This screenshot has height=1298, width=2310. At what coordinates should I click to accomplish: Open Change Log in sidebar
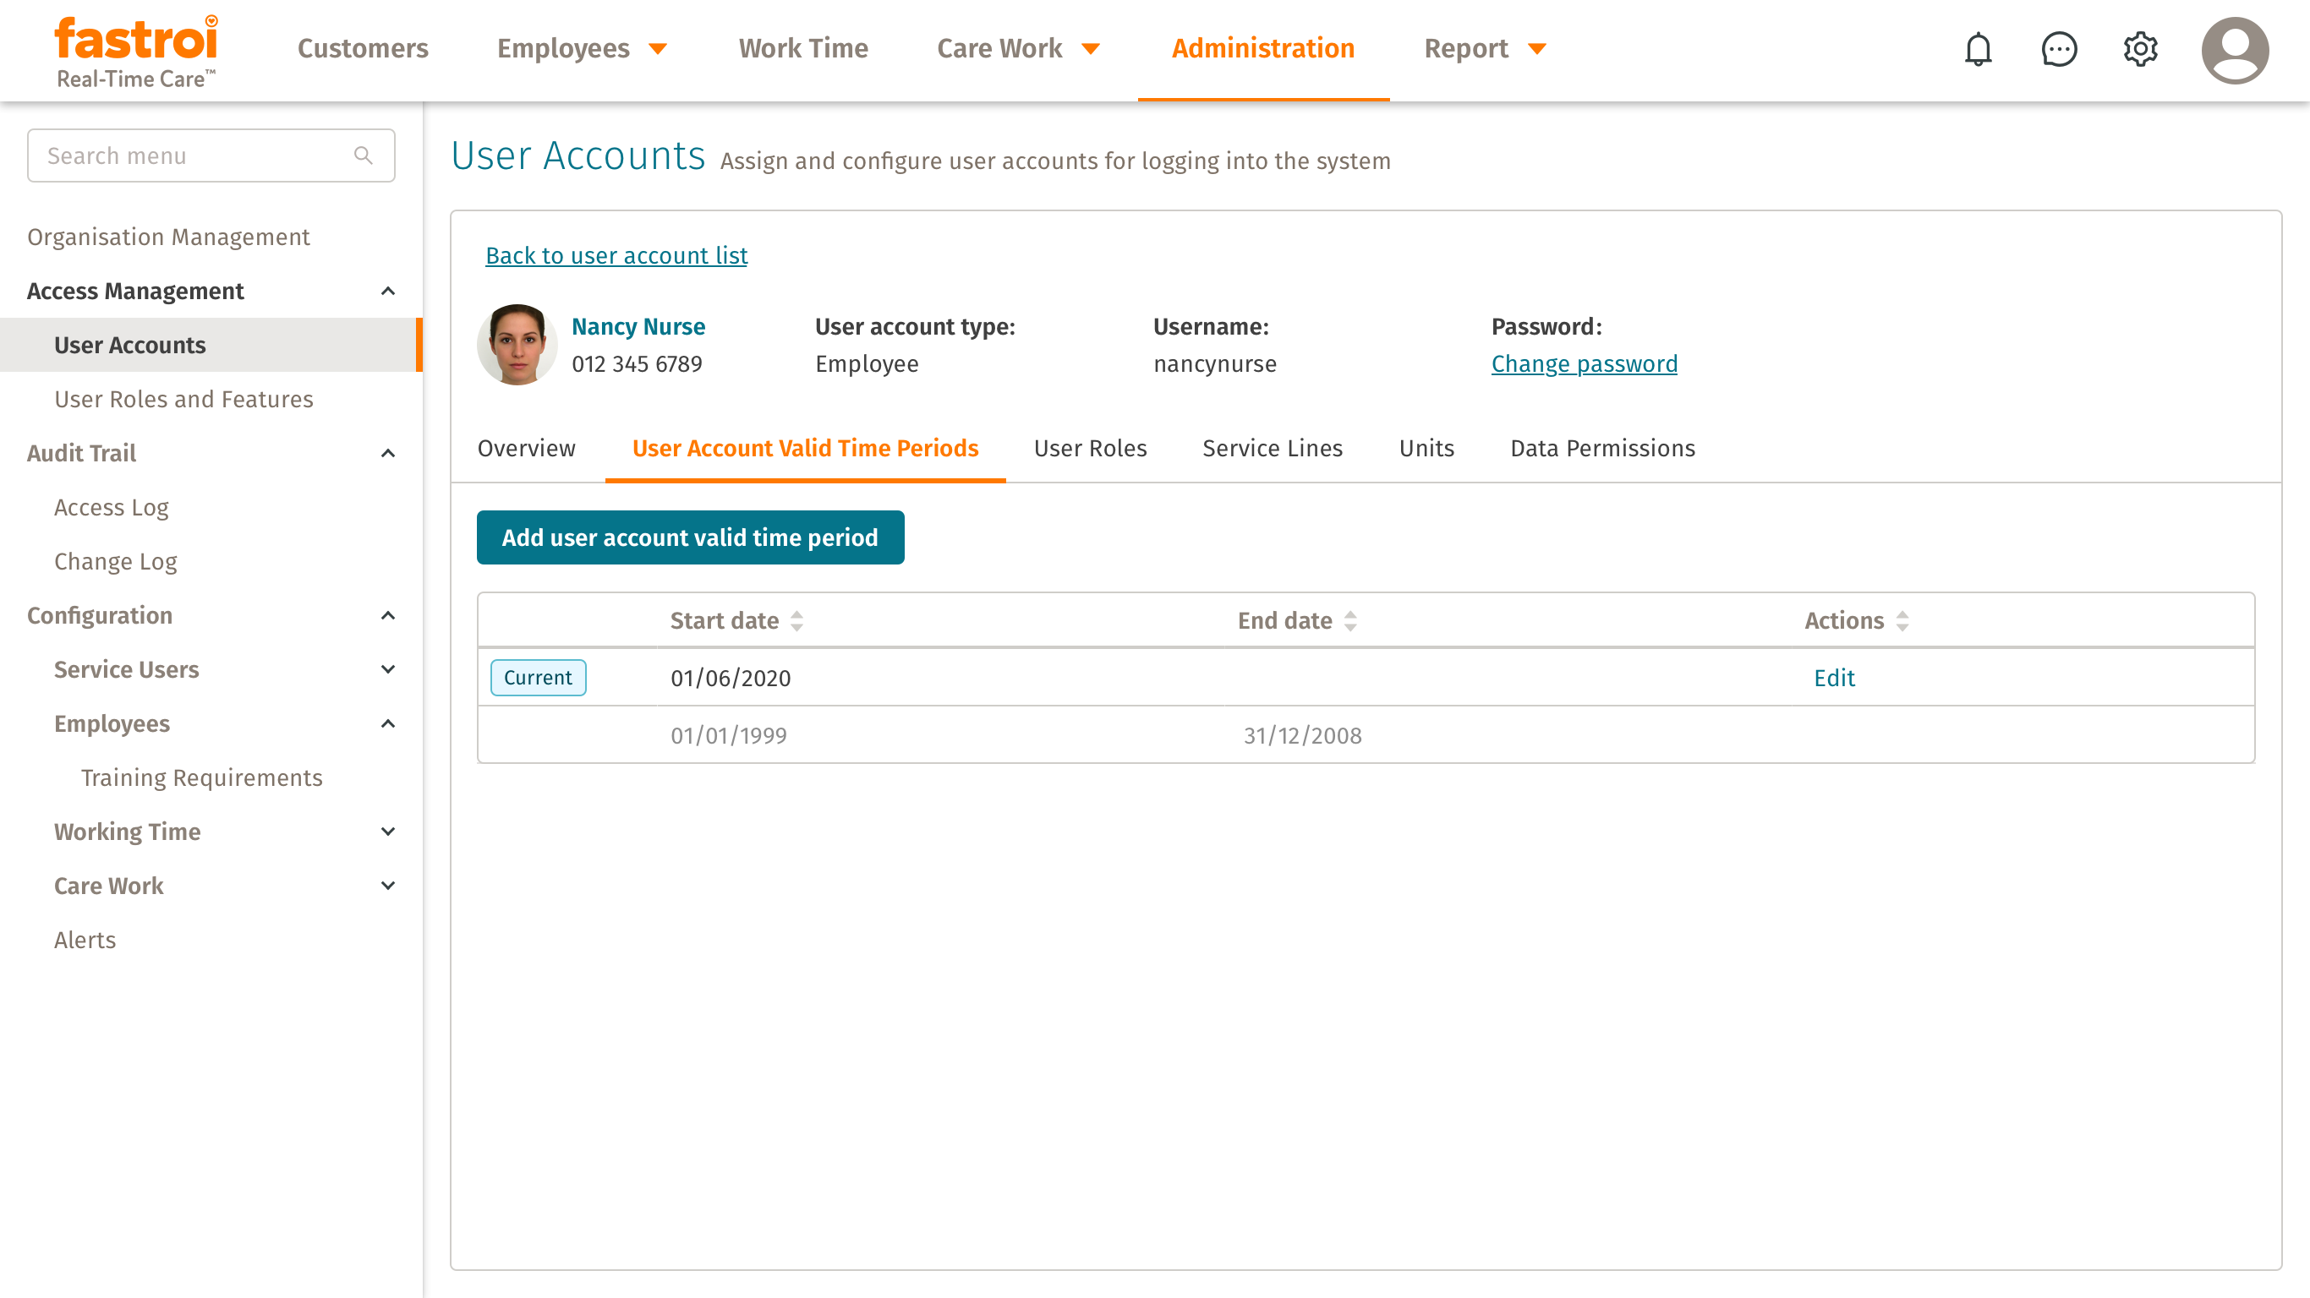pyautogui.click(x=116, y=561)
